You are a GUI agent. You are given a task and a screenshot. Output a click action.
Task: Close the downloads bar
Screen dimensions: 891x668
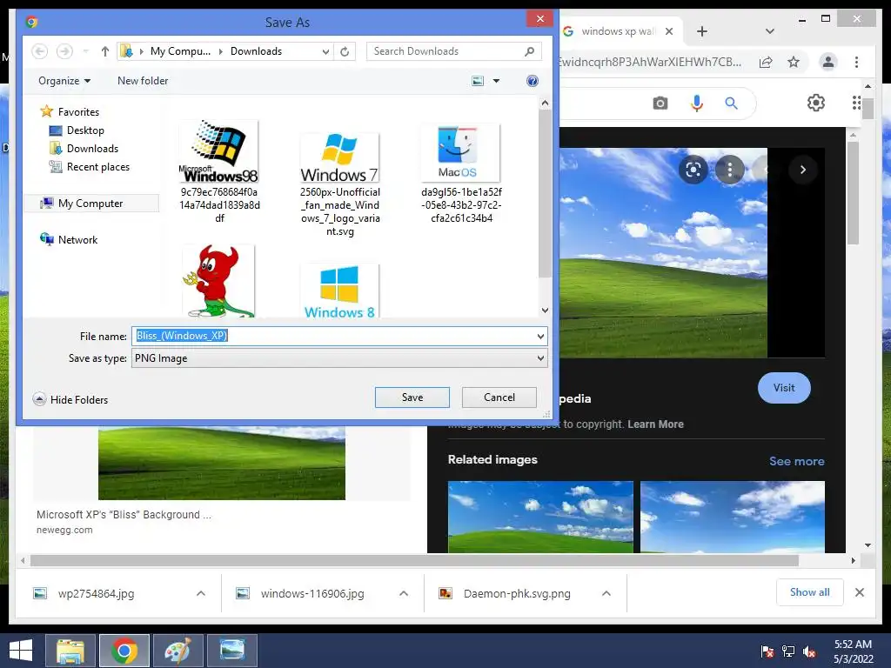(859, 592)
